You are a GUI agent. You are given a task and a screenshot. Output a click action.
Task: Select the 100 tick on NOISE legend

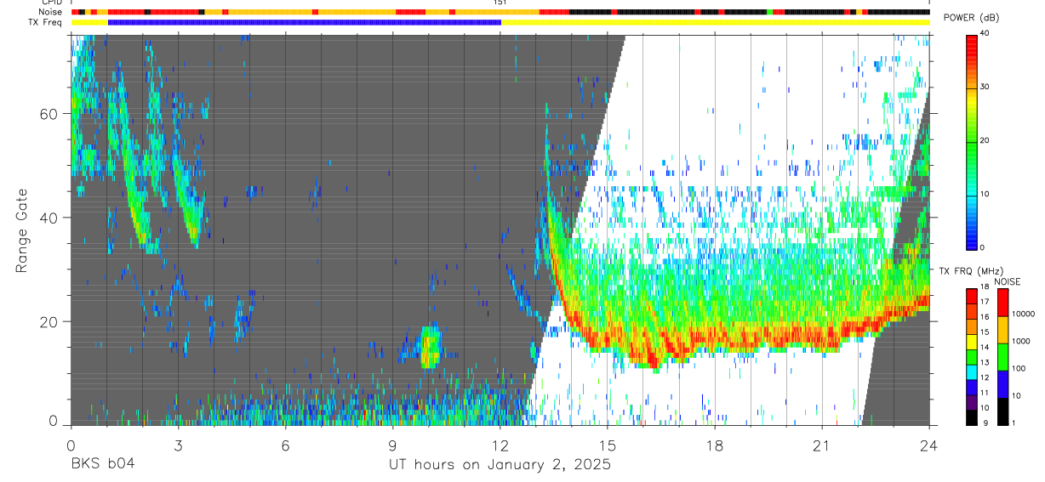point(1019,368)
